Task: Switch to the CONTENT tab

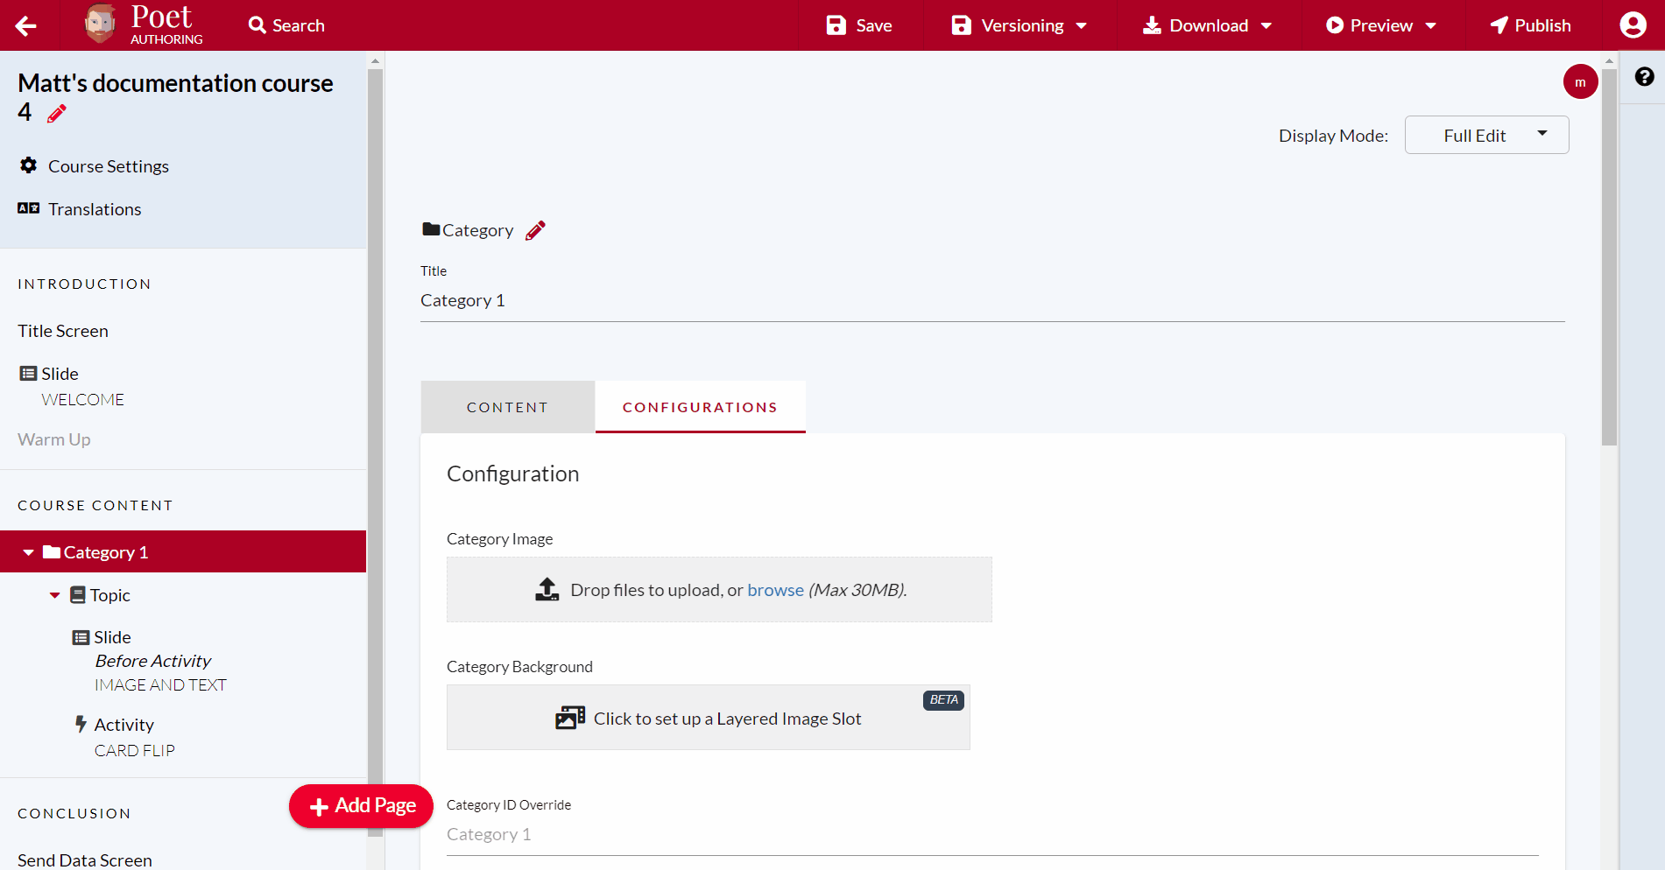Action: pyautogui.click(x=507, y=406)
